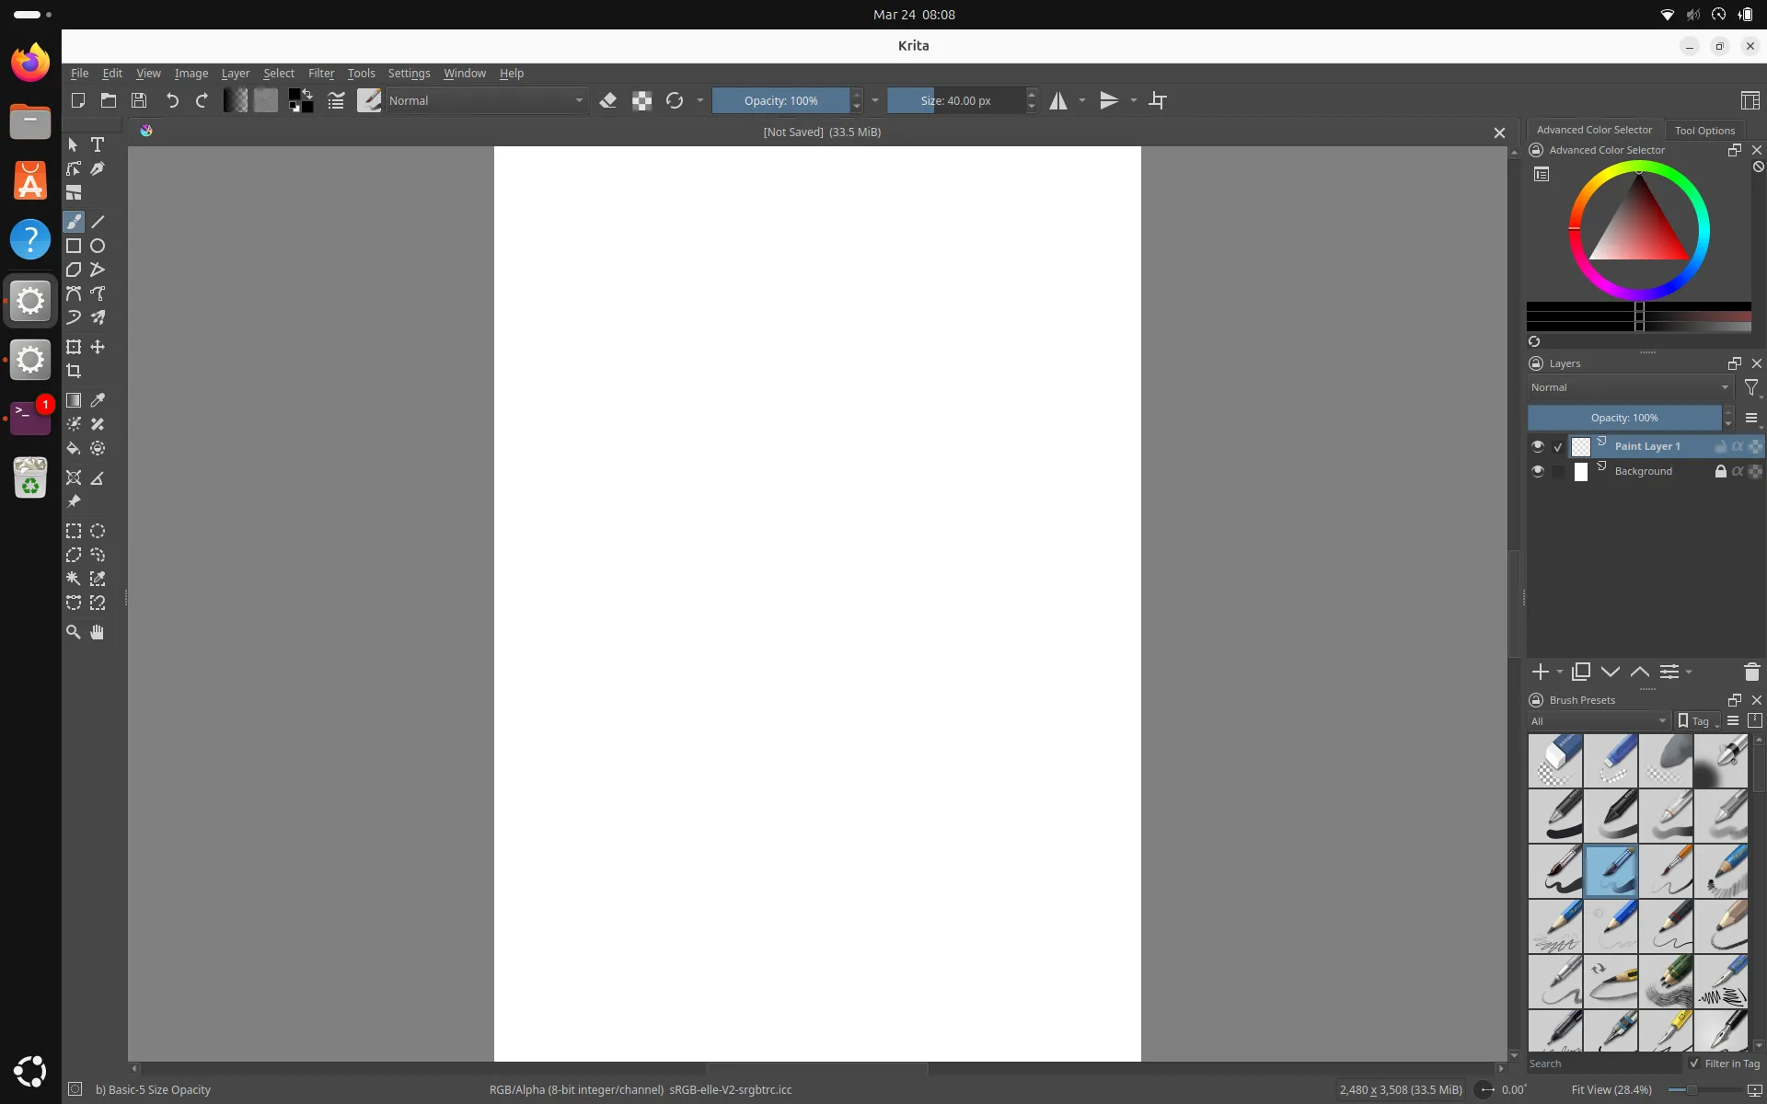1767x1104 pixels.
Task: Select the Gradient tool
Action: pyautogui.click(x=74, y=400)
